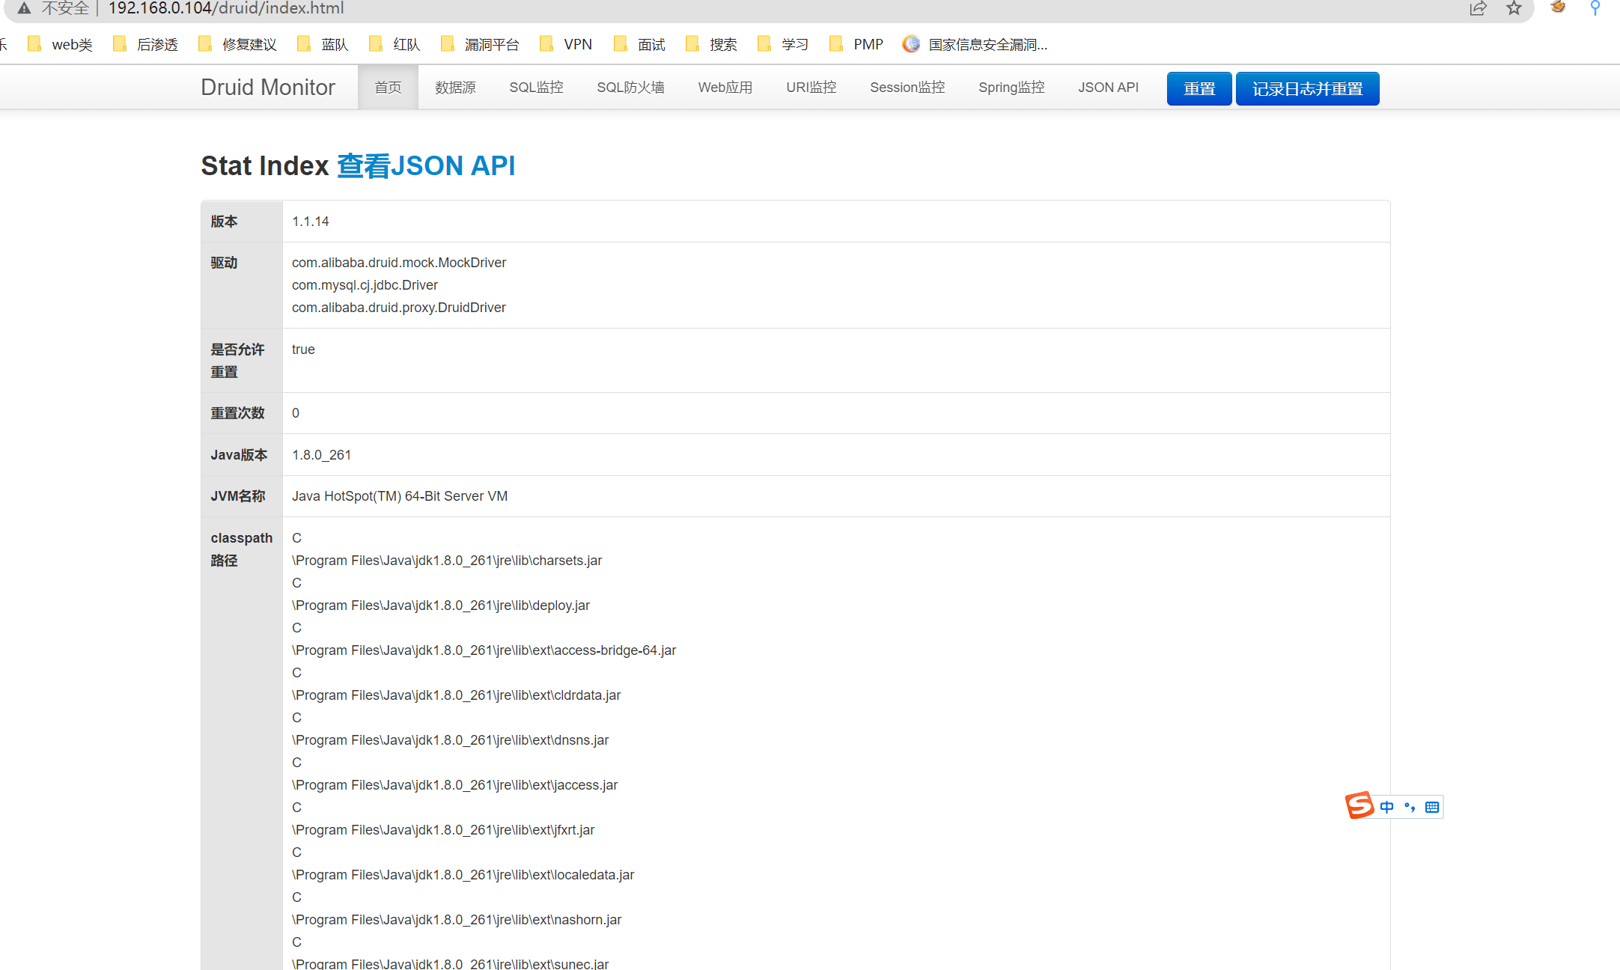Click the dnsns.jar classpath entry
This screenshot has width=1620, height=970.
451,740
